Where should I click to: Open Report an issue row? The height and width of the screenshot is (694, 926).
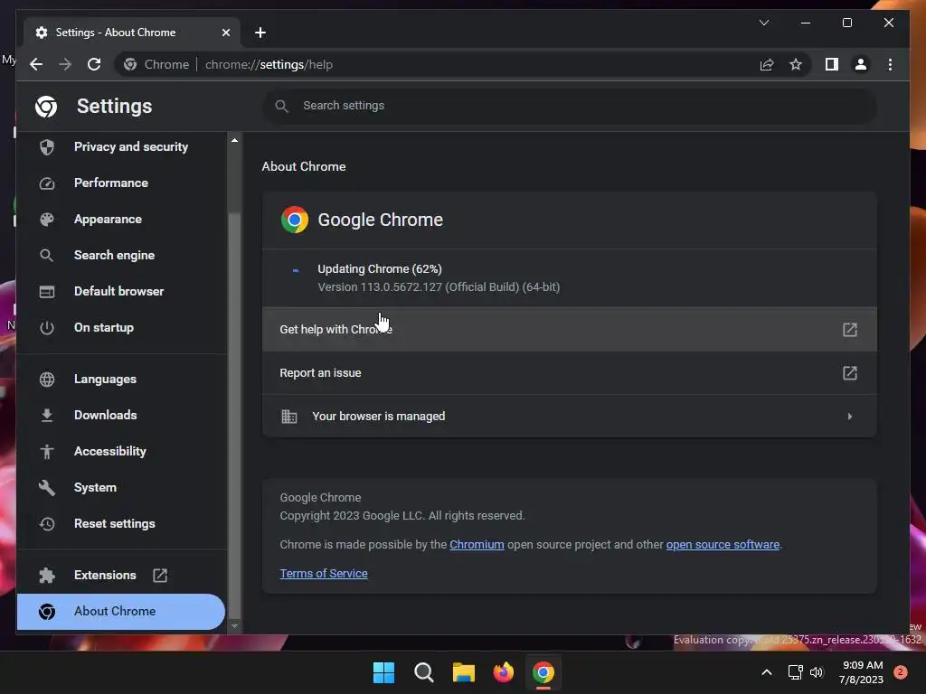(570, 373)
